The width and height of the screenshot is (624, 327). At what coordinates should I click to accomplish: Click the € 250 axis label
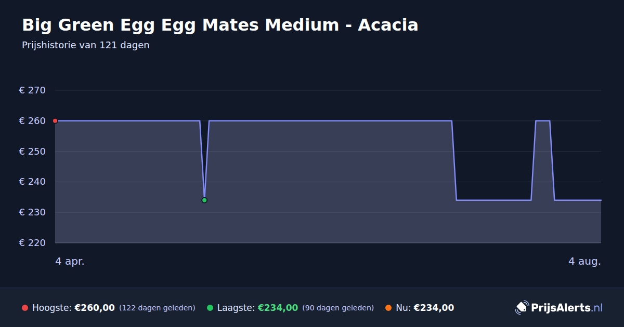point(32,152)
